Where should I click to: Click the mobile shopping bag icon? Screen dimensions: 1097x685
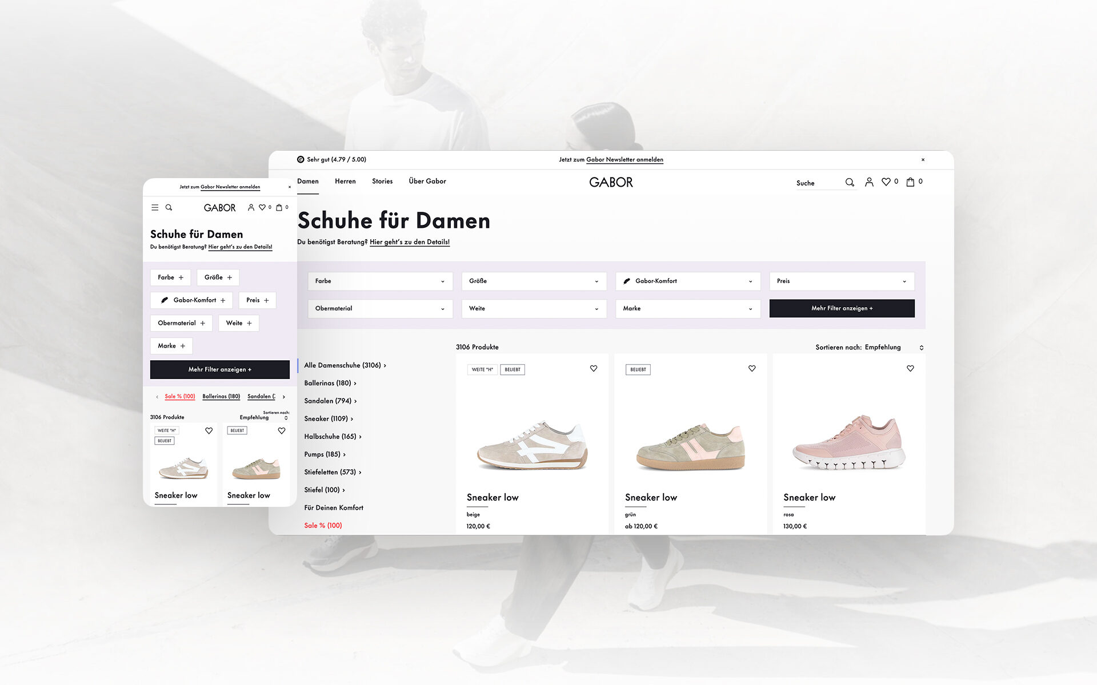coord(279,207)
